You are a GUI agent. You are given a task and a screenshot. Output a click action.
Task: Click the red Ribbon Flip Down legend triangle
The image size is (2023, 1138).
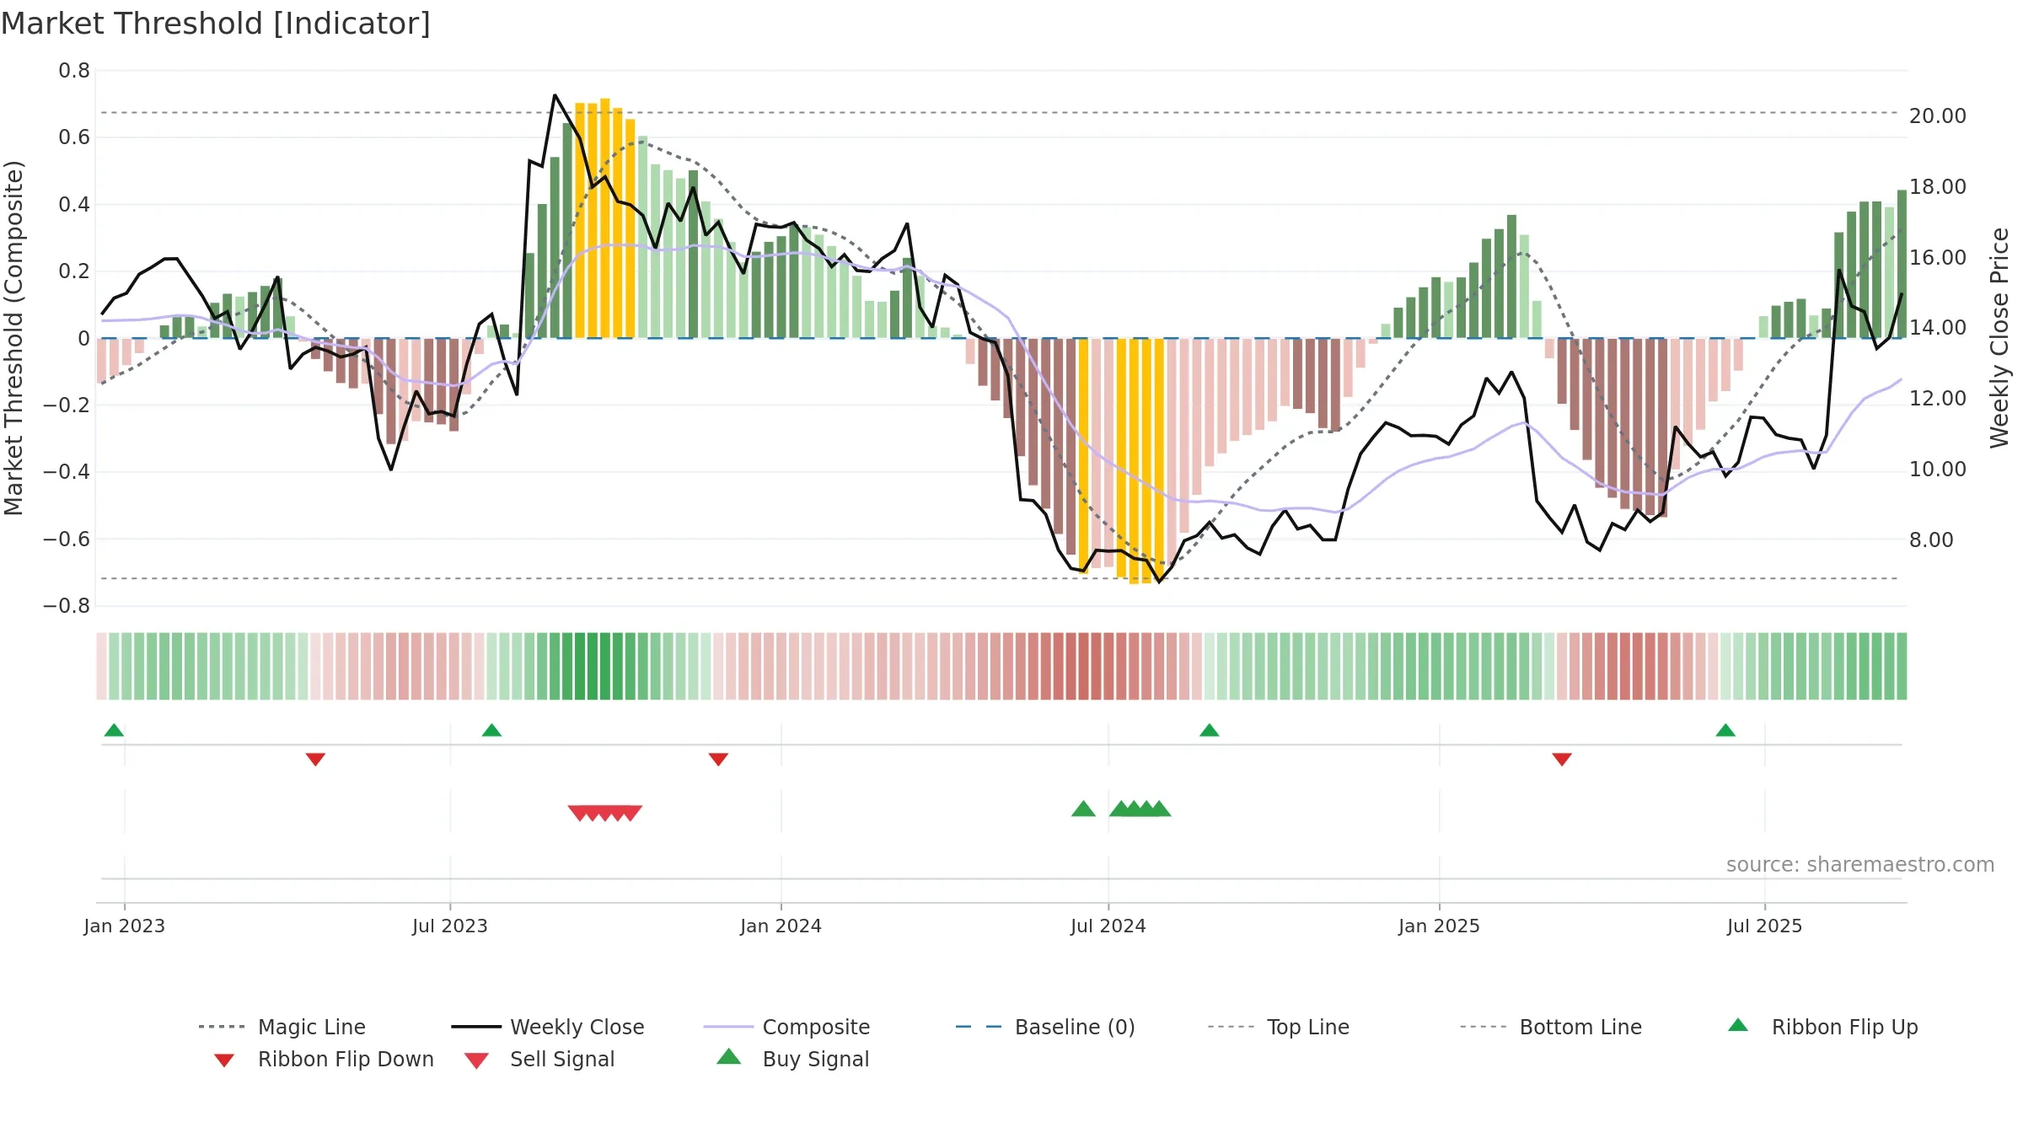pos(223,1060)
